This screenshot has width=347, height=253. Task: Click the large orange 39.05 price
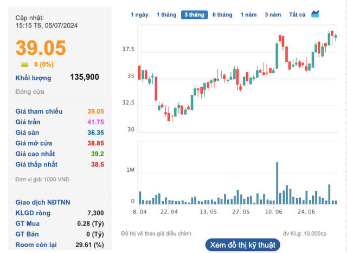(41, 48)
